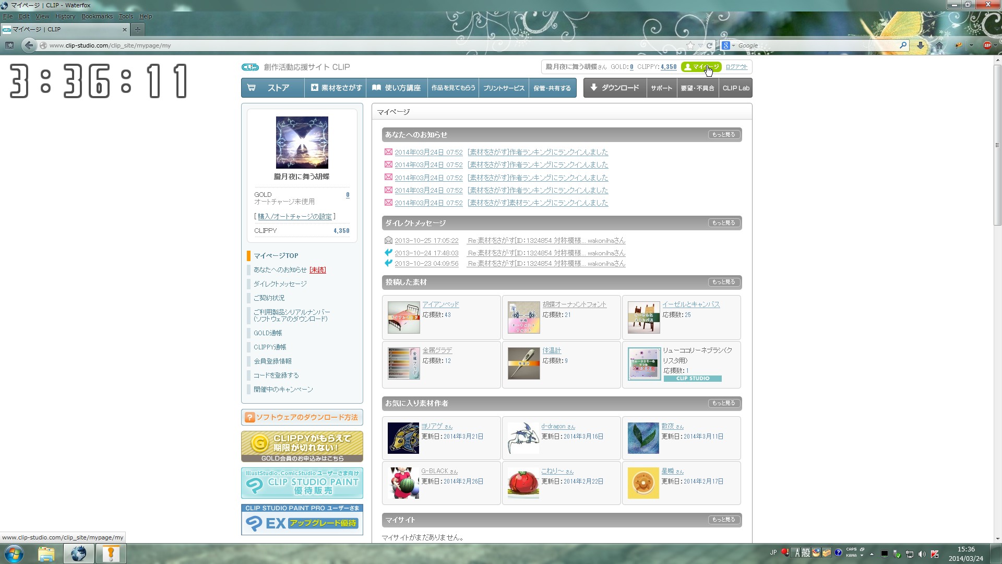Expand the hidden system tray icons arrow
The width and height of the screenshot is (1002, 564).
(872, 554)
